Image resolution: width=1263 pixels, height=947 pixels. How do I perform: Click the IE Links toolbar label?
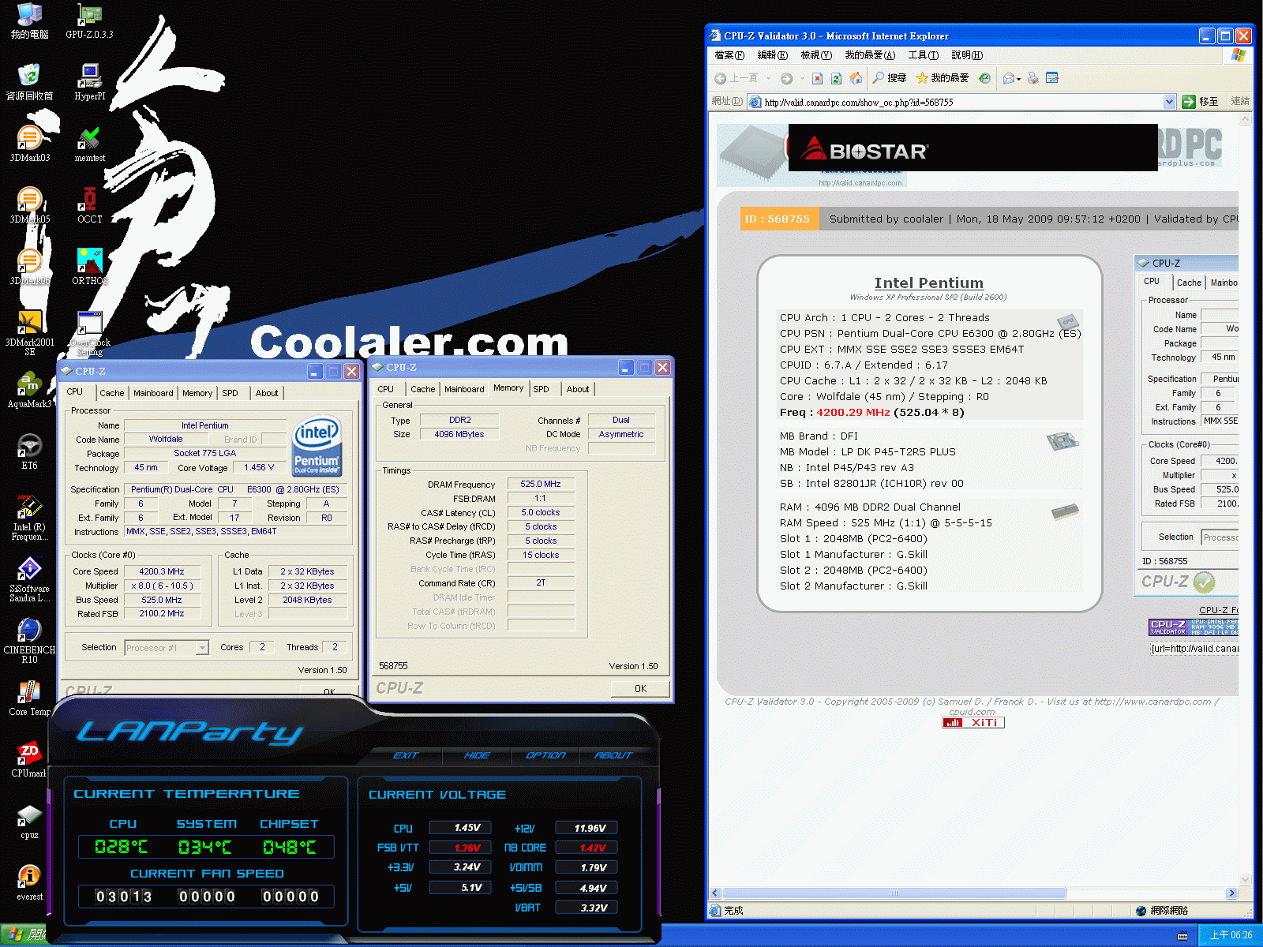[x=1240, y=102]
